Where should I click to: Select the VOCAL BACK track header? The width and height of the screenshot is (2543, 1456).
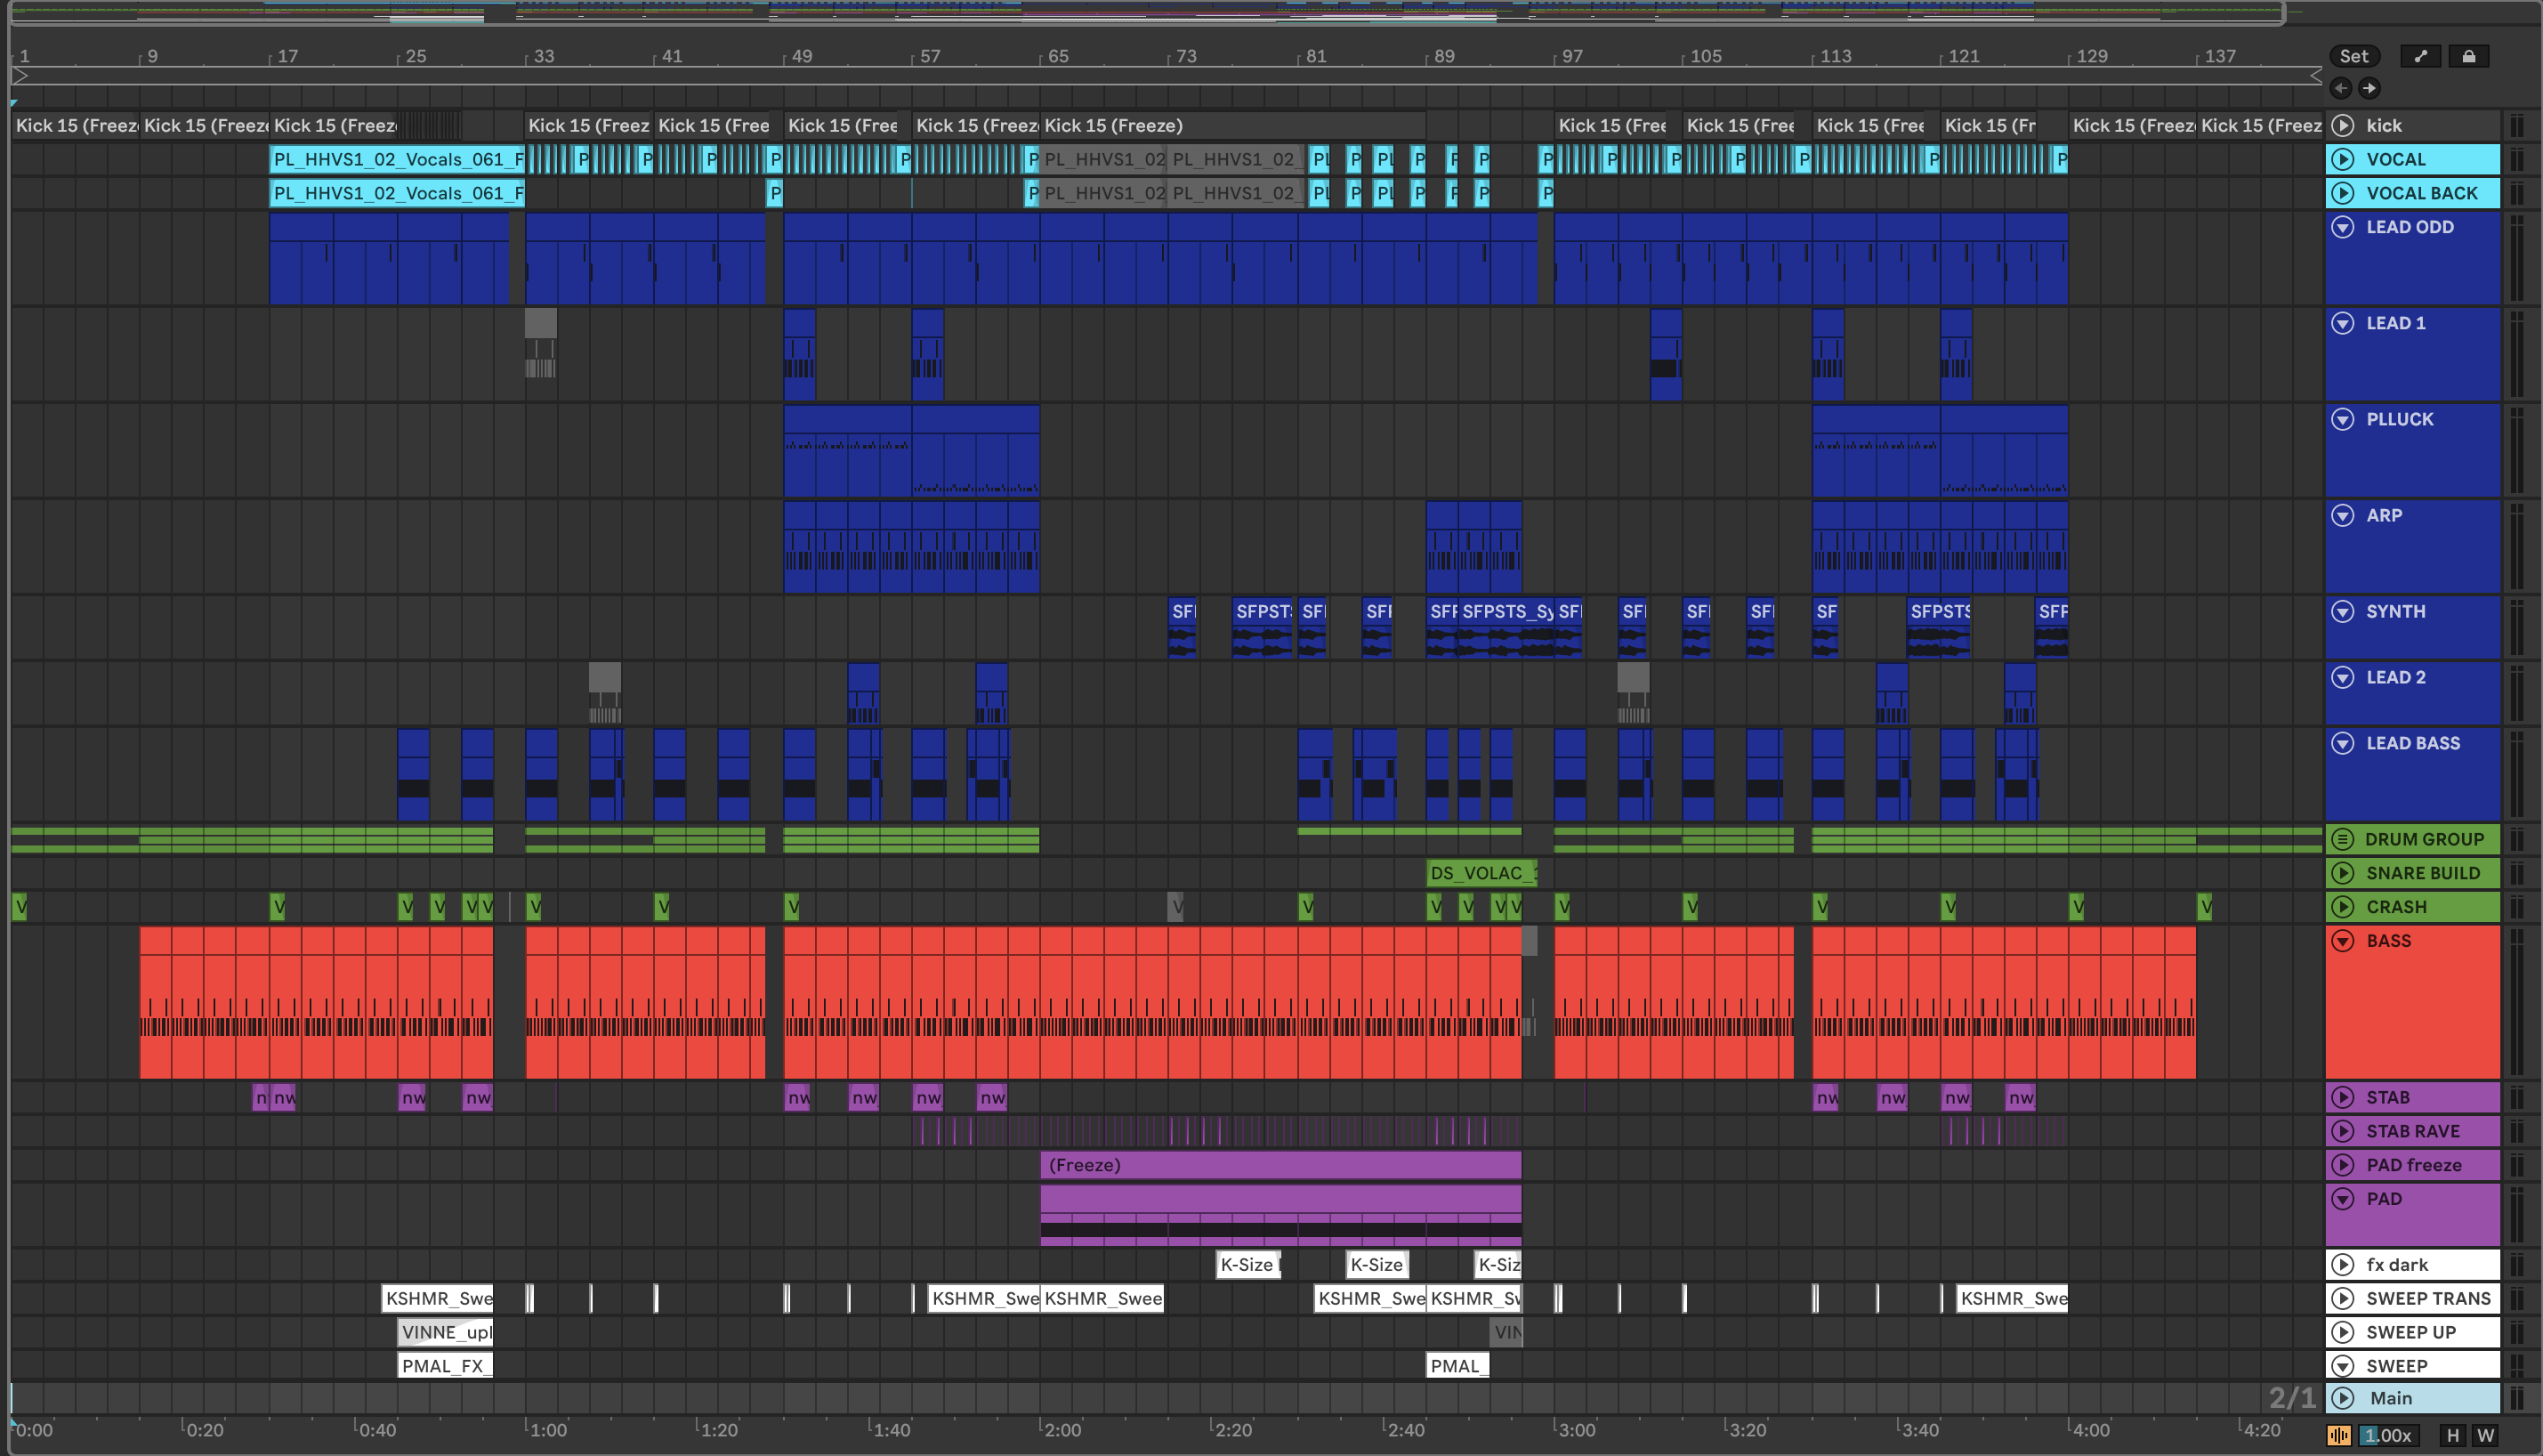[2421, 193]
